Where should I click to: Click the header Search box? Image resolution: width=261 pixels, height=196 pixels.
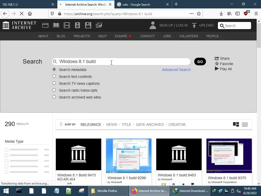pos(234,26)
